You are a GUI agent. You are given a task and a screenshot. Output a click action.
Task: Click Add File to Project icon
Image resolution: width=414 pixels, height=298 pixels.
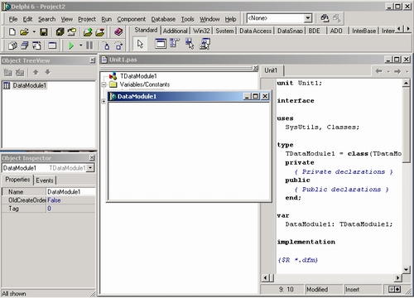tap(88, 32)
